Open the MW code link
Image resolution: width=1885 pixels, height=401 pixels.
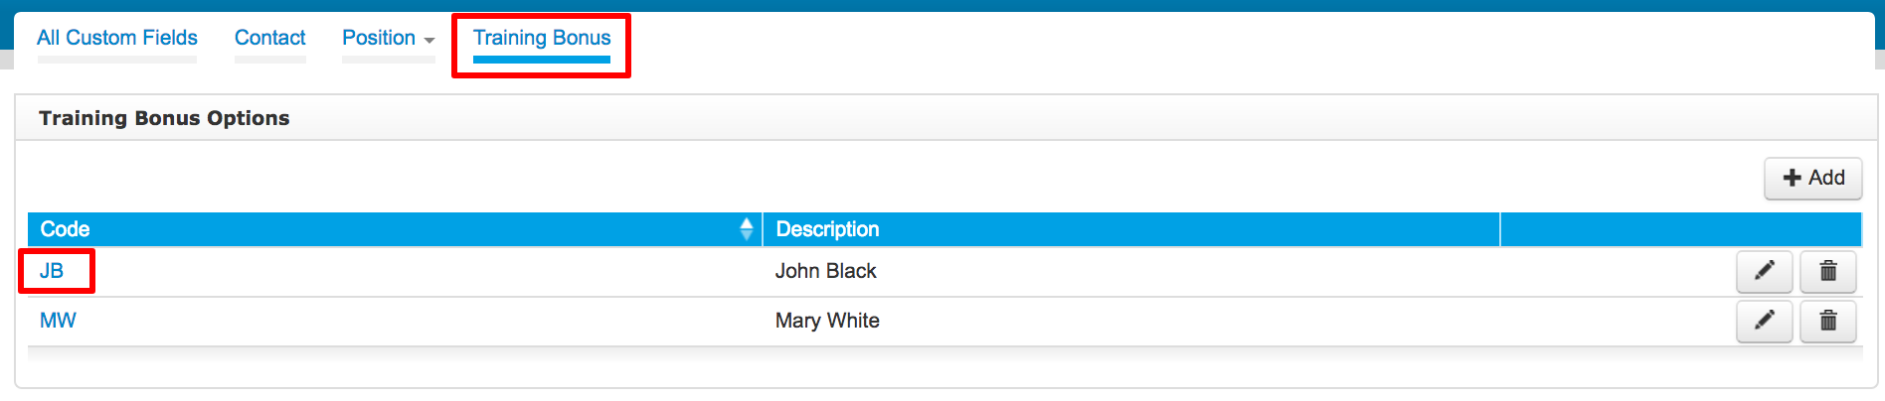(x=58, y=321)
